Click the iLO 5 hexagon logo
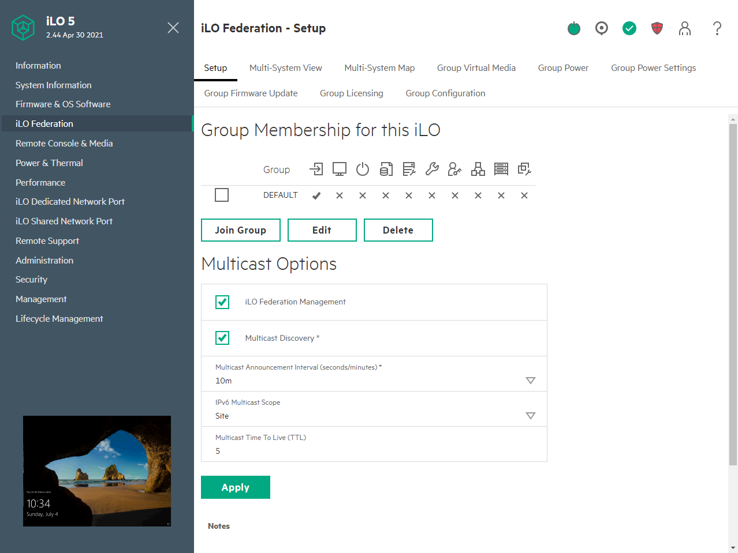738x553 pixels. click(23, 28)
